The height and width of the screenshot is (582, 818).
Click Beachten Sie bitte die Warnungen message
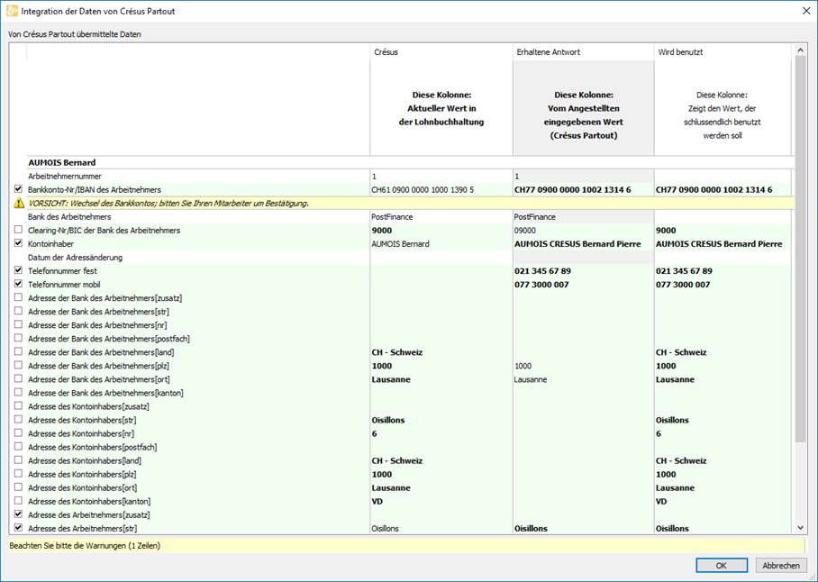point(85,546)
